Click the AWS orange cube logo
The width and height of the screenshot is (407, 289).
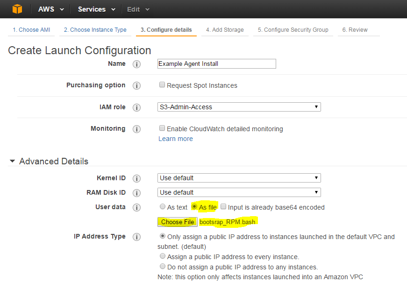click(17, 9)
